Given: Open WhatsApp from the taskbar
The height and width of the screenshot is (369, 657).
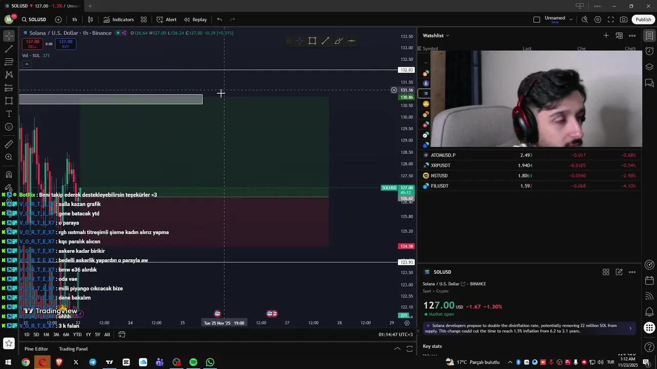Looking at the screenshot, I should [x=210, y=362].
